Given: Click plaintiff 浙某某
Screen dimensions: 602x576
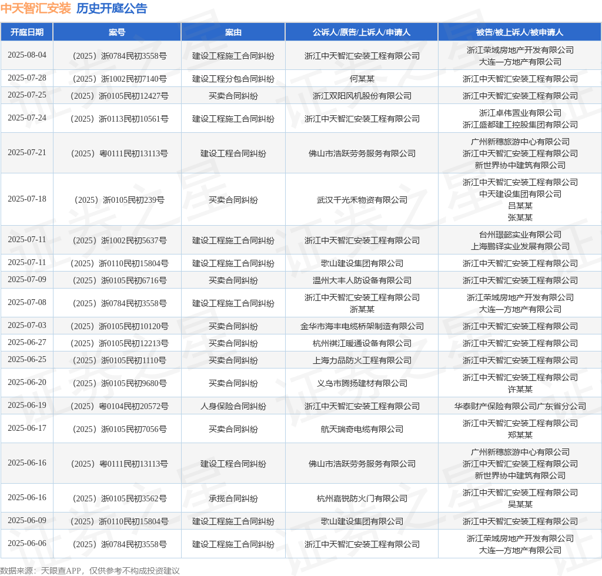Looking at the screenshot, I should point(362,309).
